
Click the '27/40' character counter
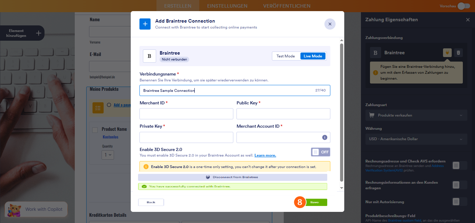point(320,90)
